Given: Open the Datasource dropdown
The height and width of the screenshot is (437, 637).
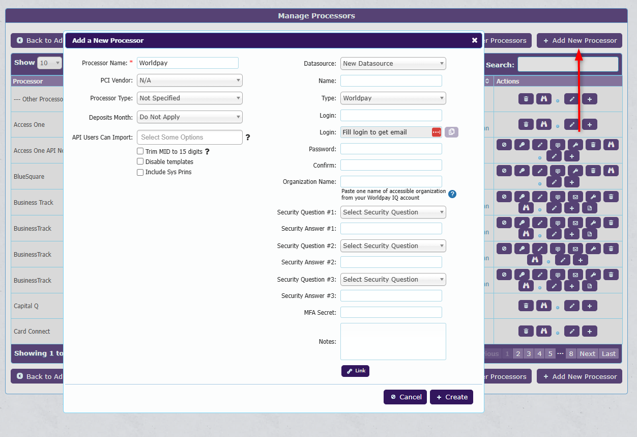Looking at the screenshot, I should tap(393, 64).
